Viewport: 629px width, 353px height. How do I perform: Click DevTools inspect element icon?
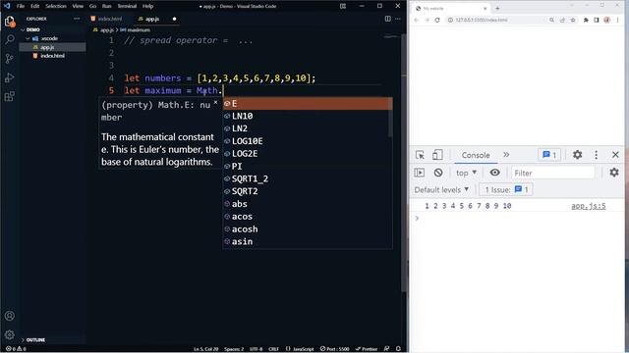(x=420, y=155)
